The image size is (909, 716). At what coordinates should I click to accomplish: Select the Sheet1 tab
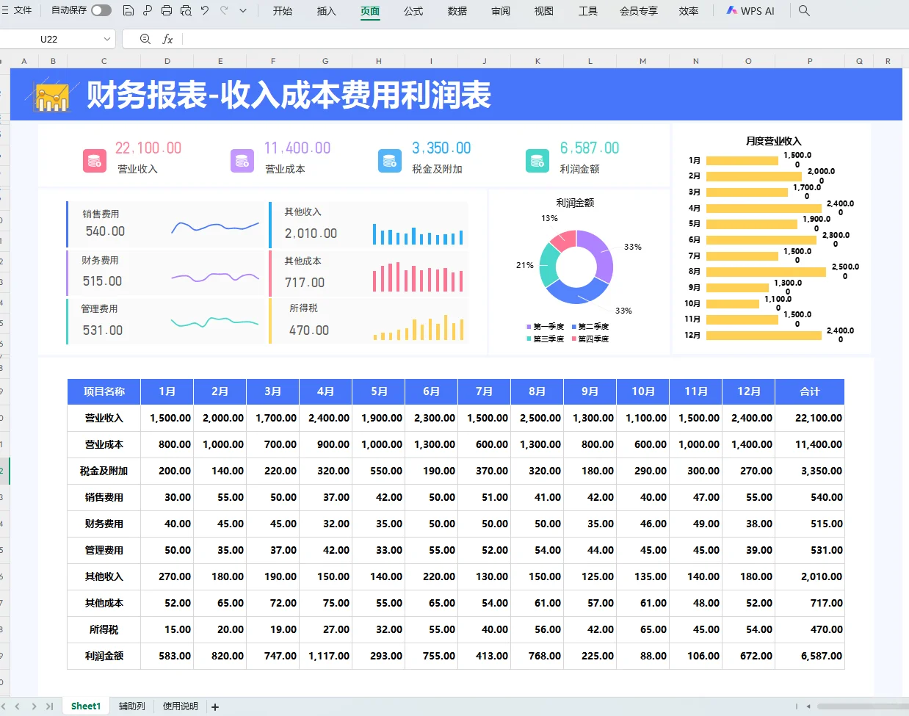click(x=86, y=706)
